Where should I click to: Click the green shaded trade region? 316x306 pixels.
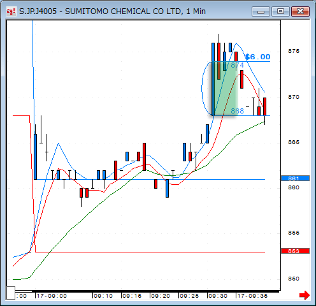pyautogui.click(x=225, y=89)
